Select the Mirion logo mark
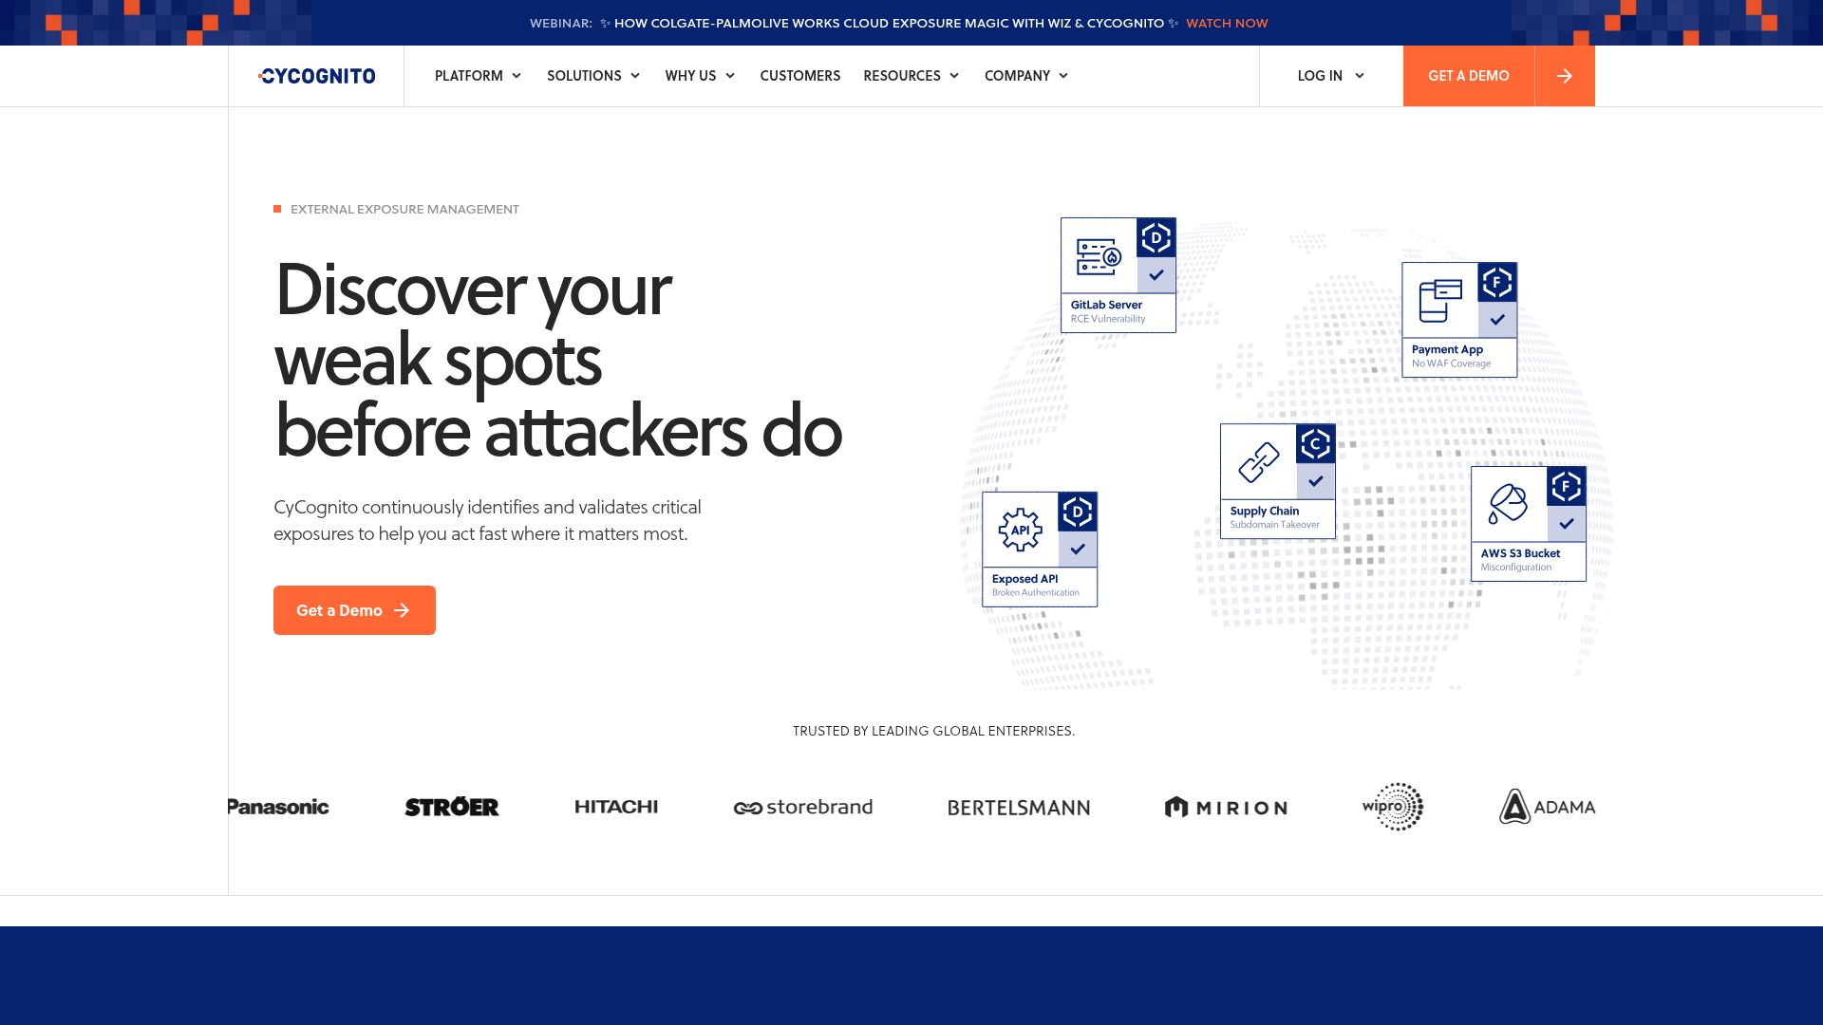1823x1025 pixels. tap(1175, 806)
